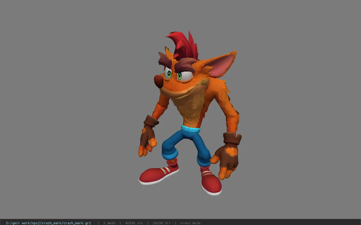Click the 'nincs anim' status entry
The height and width of the screenshot is (225, 361).
[x=190, y=223]
